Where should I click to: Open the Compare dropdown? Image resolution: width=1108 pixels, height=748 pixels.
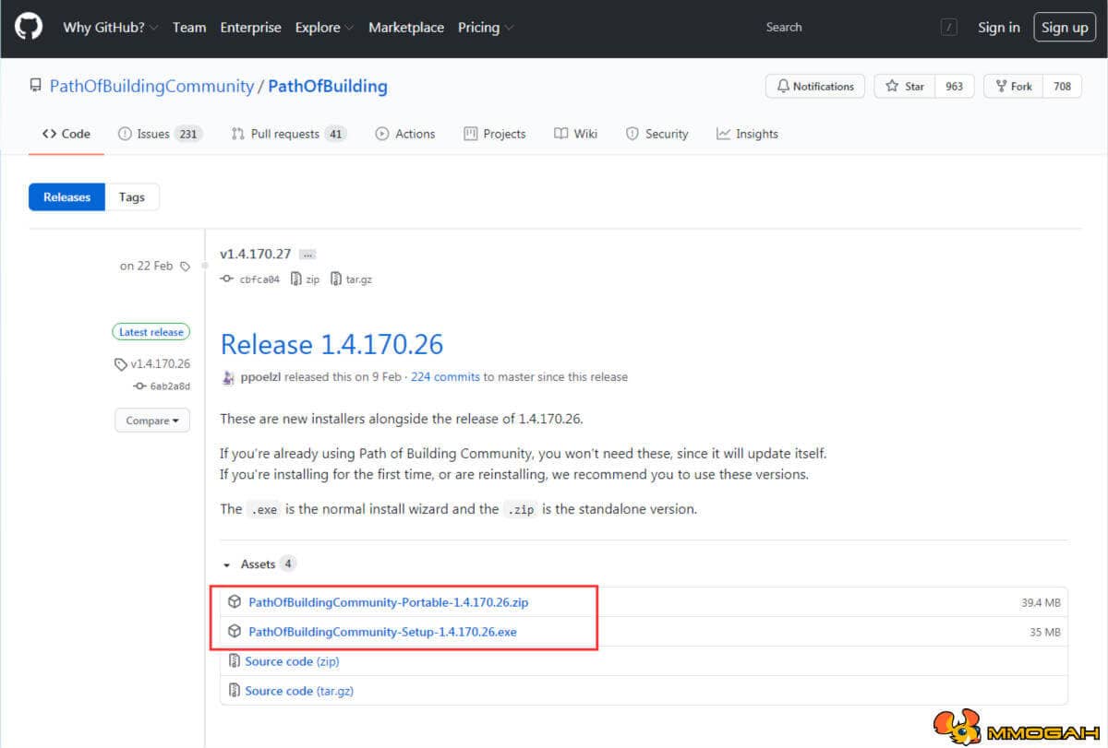point(152,421)
